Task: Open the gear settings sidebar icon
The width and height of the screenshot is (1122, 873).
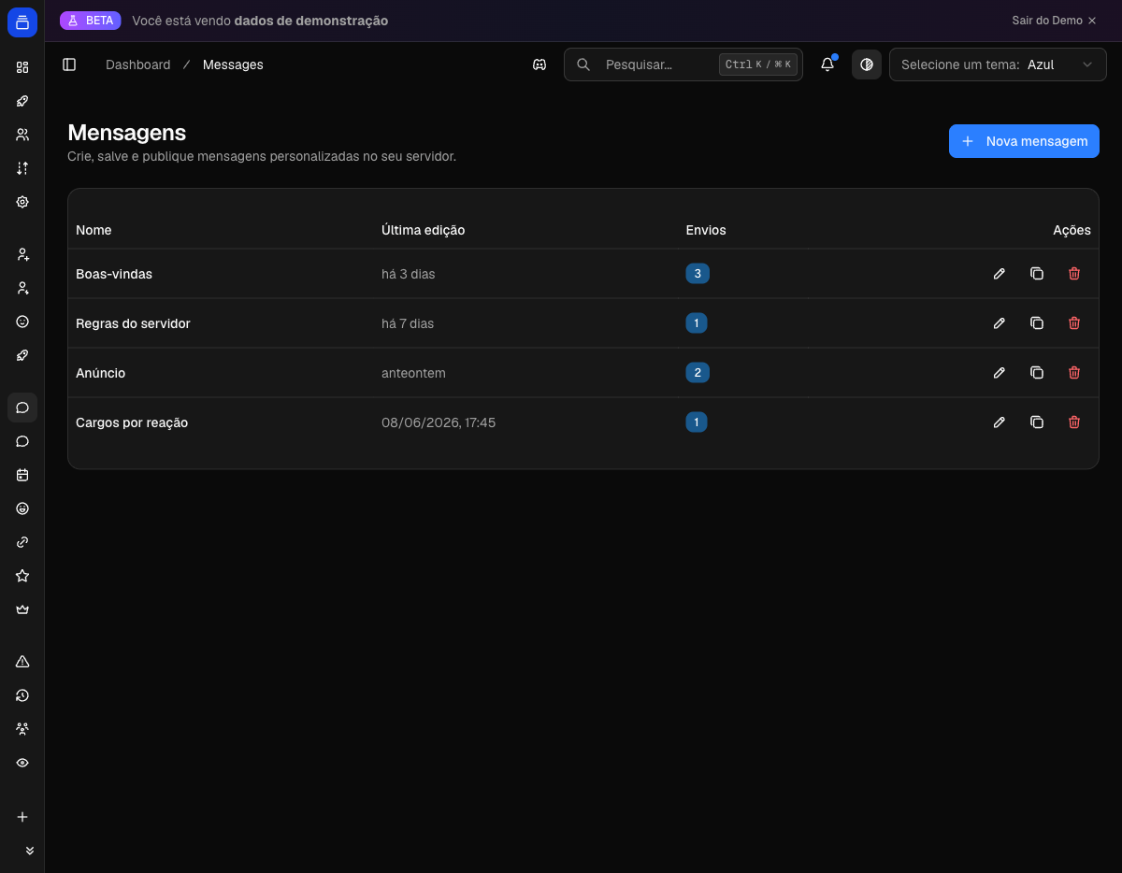Action: coord(22,202)
